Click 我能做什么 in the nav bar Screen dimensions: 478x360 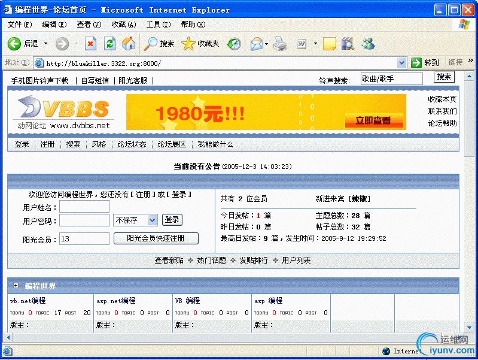pyautogui.click(x=215, y=144)
